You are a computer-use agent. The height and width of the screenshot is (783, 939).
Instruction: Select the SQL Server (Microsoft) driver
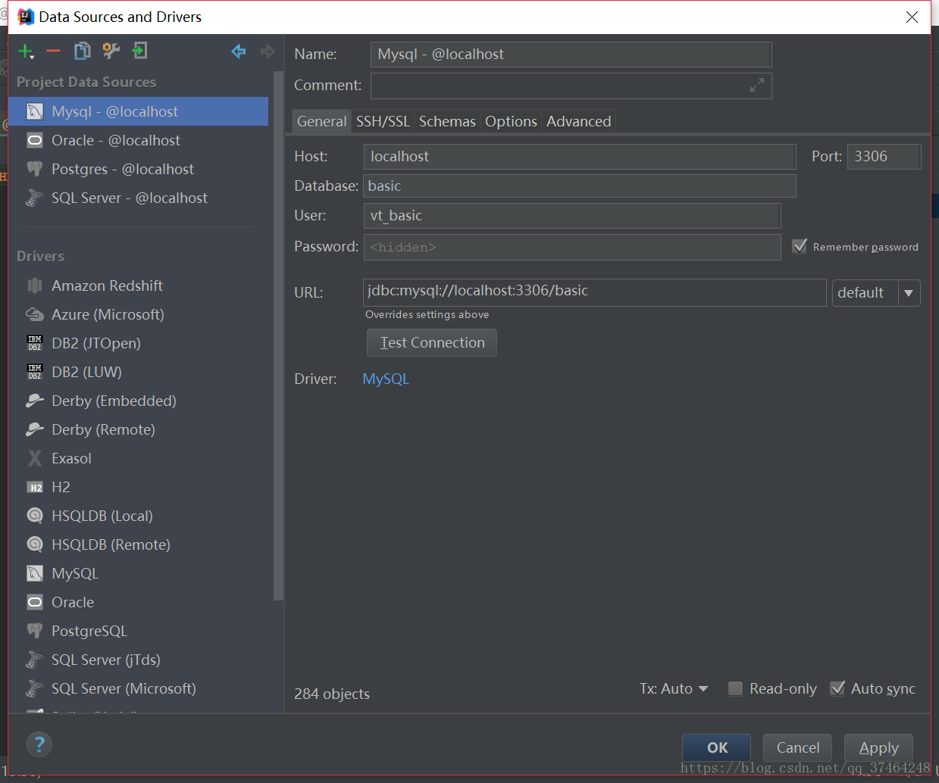click(138, 688)
